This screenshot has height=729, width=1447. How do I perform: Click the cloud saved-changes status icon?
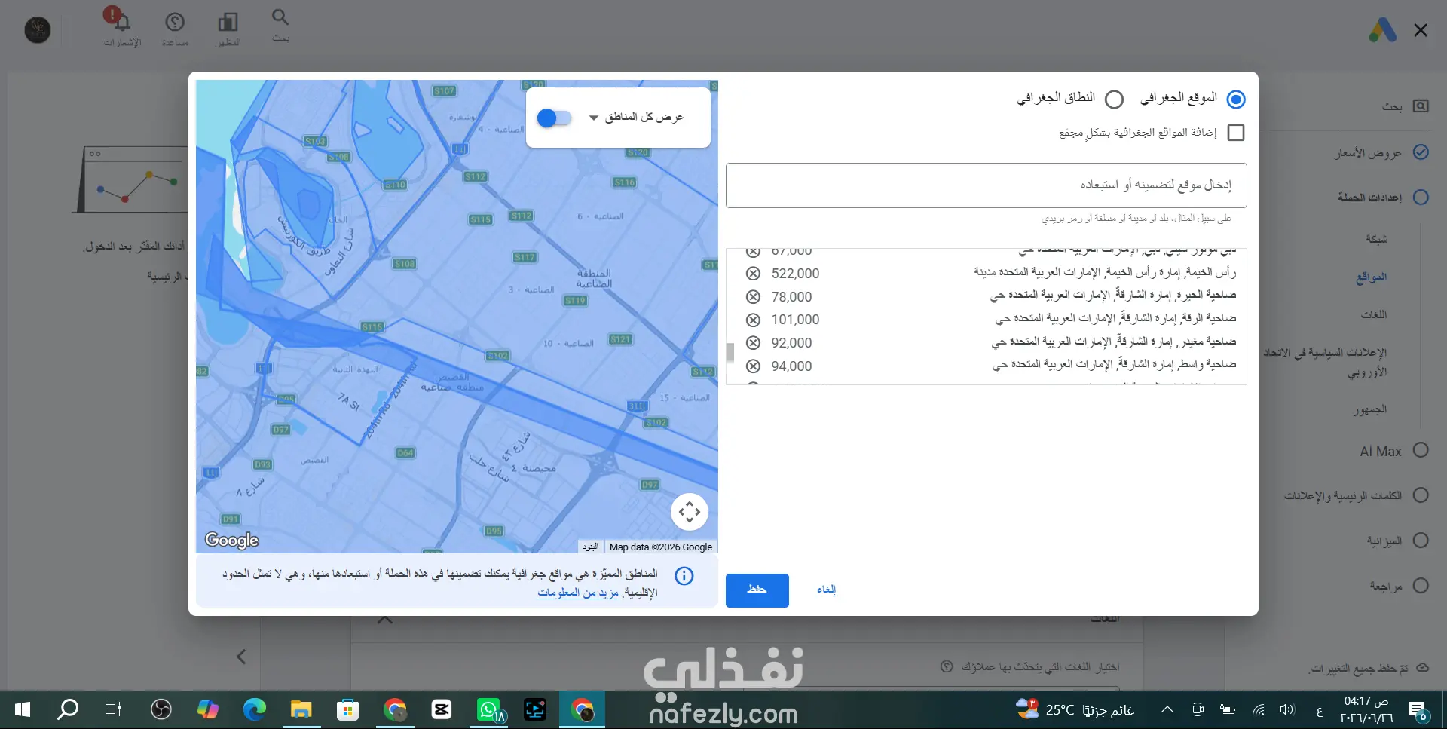[x=1423, y=667]
